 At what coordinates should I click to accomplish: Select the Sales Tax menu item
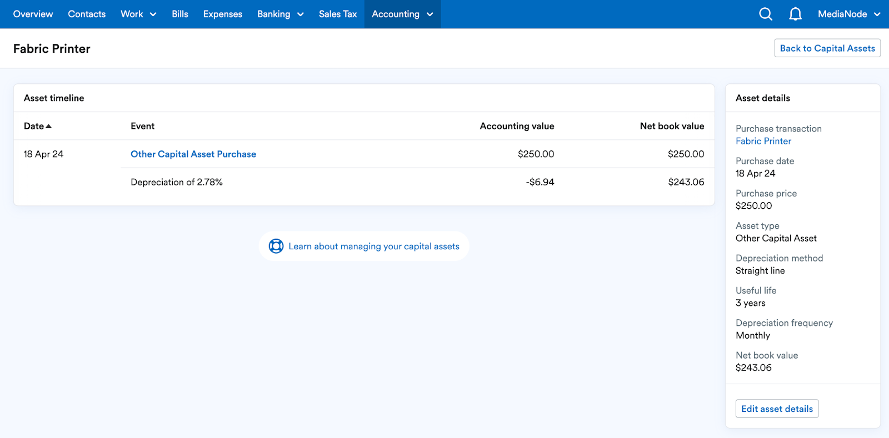pos(338,14)
